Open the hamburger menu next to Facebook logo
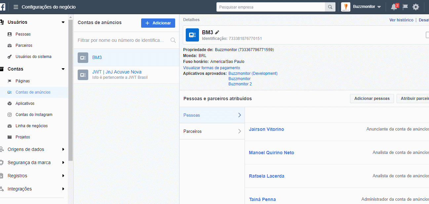 16,7
